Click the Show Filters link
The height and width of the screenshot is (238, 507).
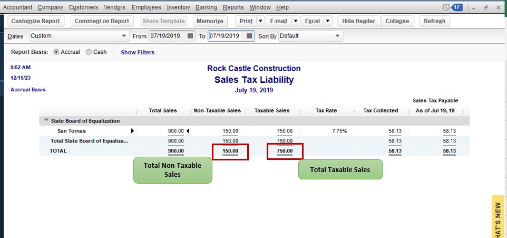click(x=138, y=52)
